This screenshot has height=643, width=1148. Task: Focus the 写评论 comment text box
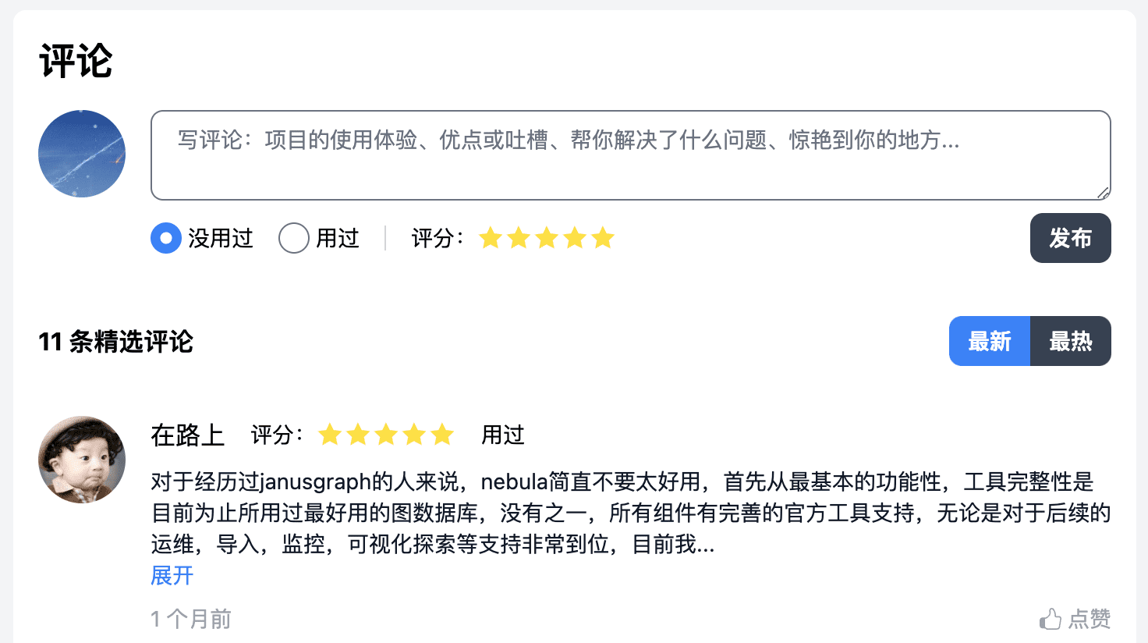pos(631,155)
